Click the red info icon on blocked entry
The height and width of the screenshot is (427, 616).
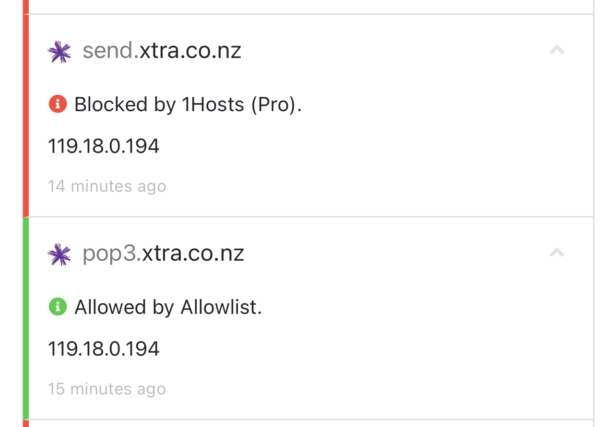pyautogui.click(x=58, y=104)
